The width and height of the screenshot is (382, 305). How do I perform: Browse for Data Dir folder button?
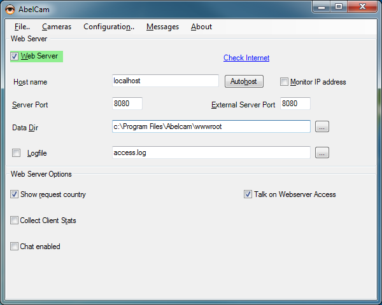click(x=322, y=127)
